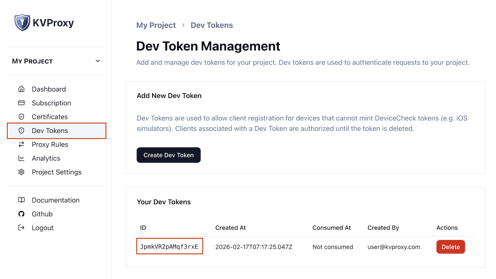
Task: Click the Analytics chart icon
Action: [21, 158]
